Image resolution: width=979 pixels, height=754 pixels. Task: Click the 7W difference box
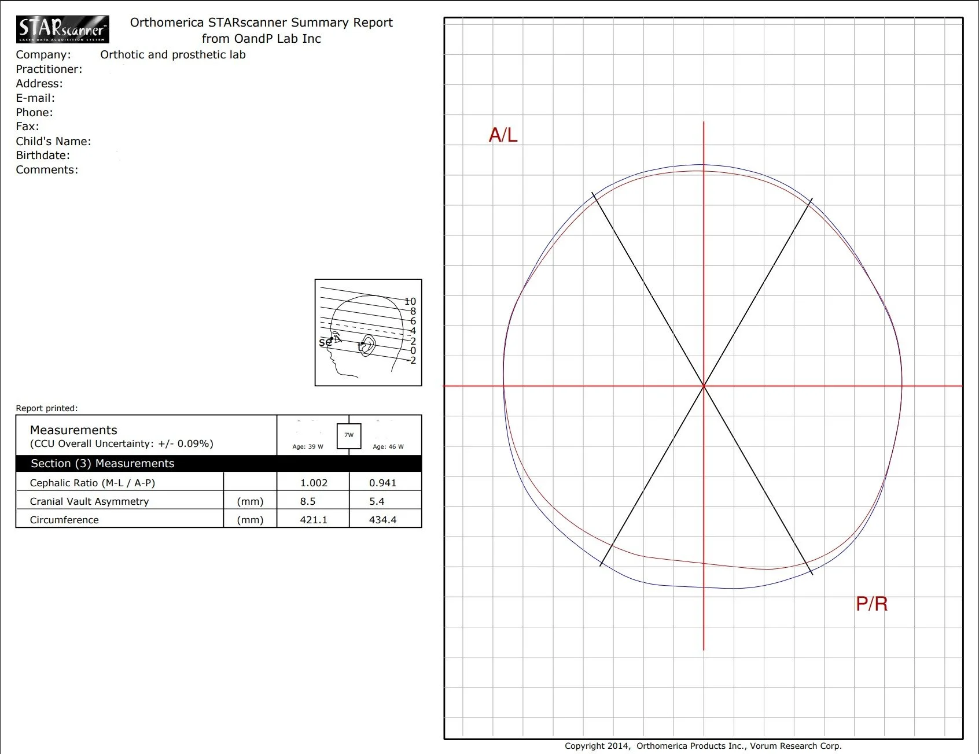[349, 435]
